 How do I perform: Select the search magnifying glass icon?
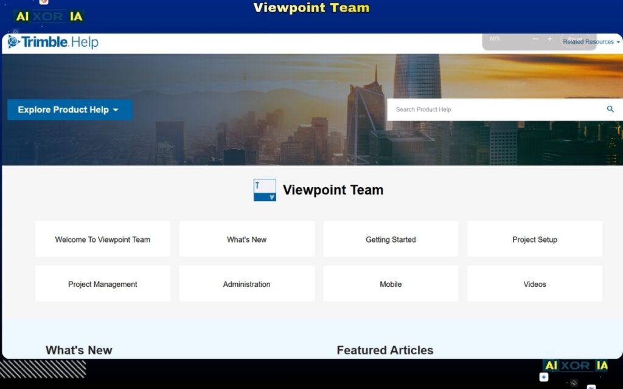click(x=610, y=109)
